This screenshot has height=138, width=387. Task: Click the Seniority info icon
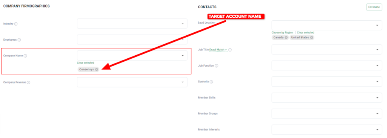coord(212,82)
